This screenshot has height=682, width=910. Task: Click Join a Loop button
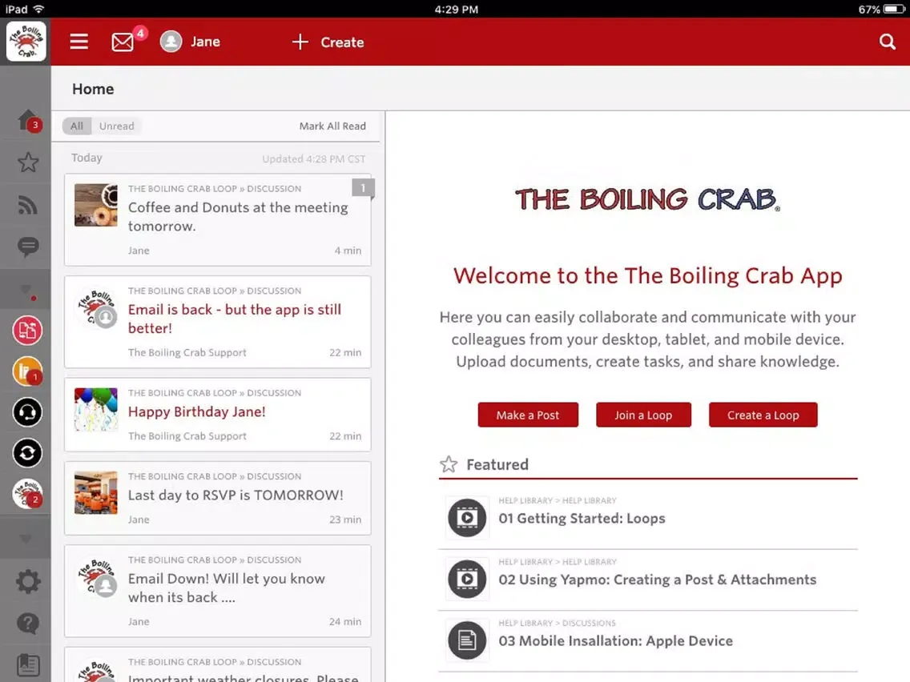pos(643,415)
